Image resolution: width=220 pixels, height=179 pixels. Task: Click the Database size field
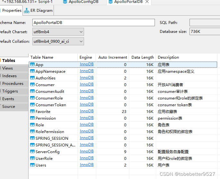(205, 32)
